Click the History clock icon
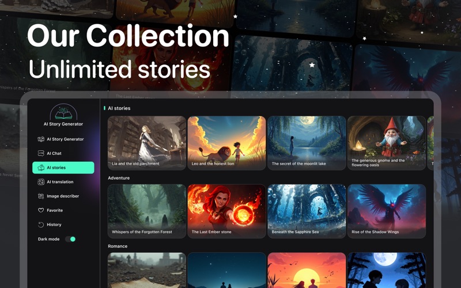Viewport: 461px width, 288px height. click(x=41, y=225)
